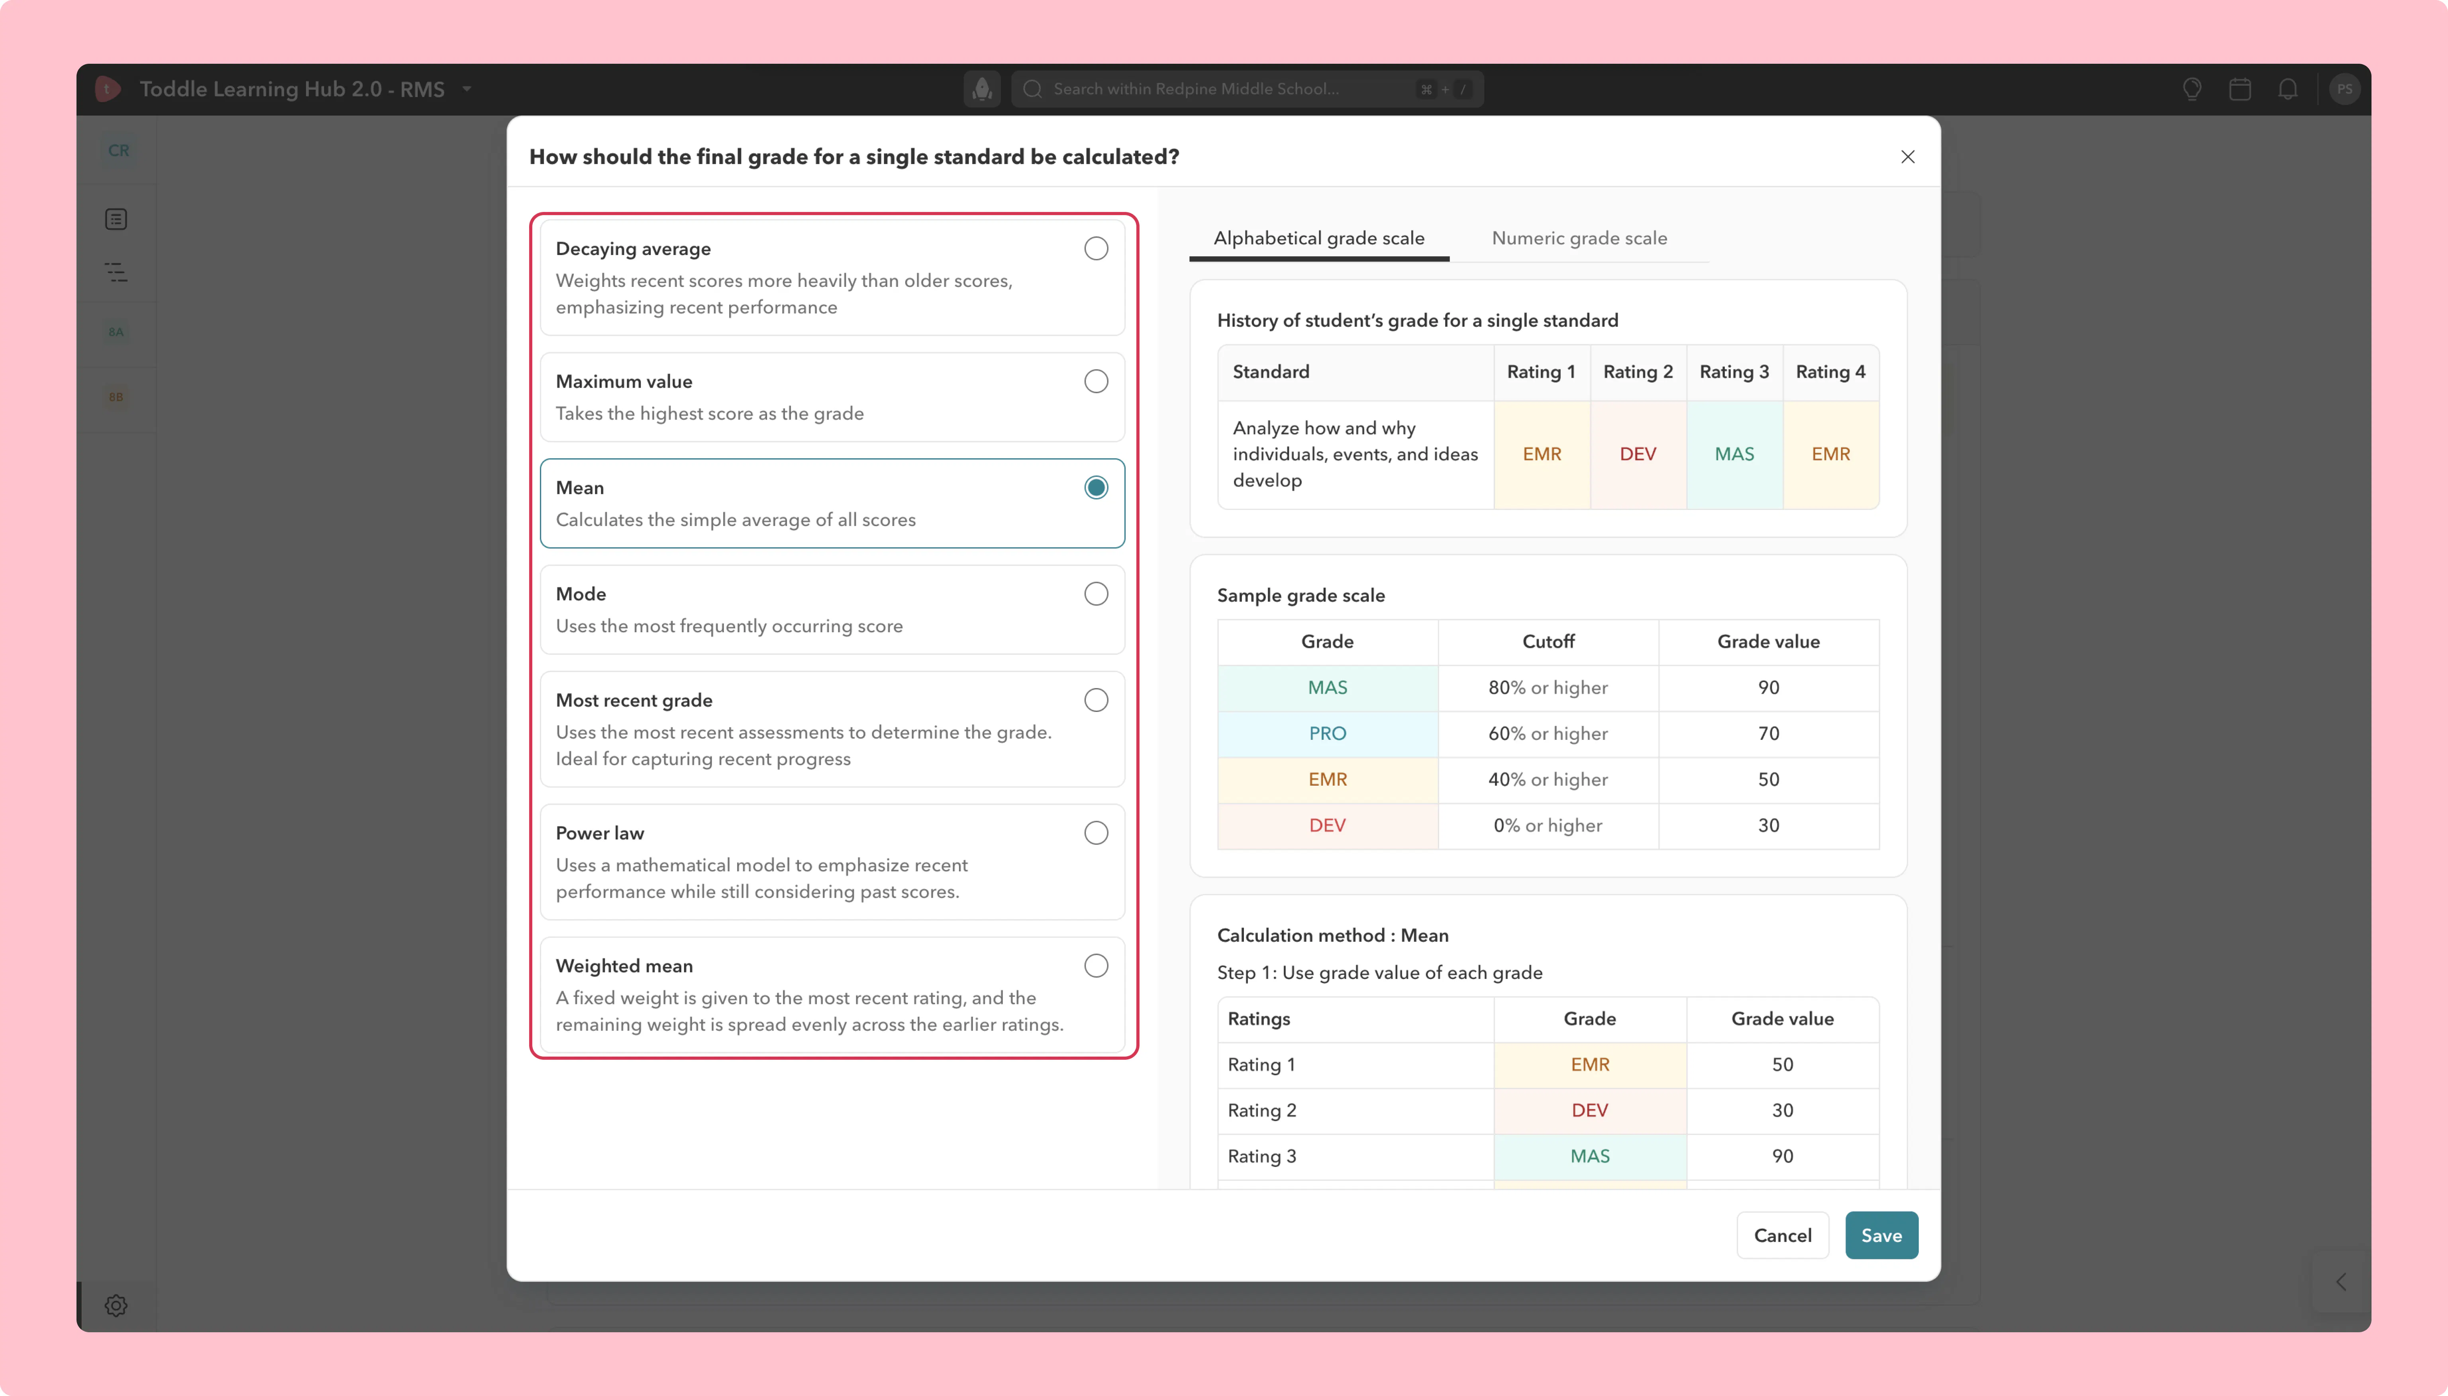The width and height of the screenshot is (2448, 1396).
Task: Click the outline hierarchy icon in the sidebar
Action: point(116,272)
